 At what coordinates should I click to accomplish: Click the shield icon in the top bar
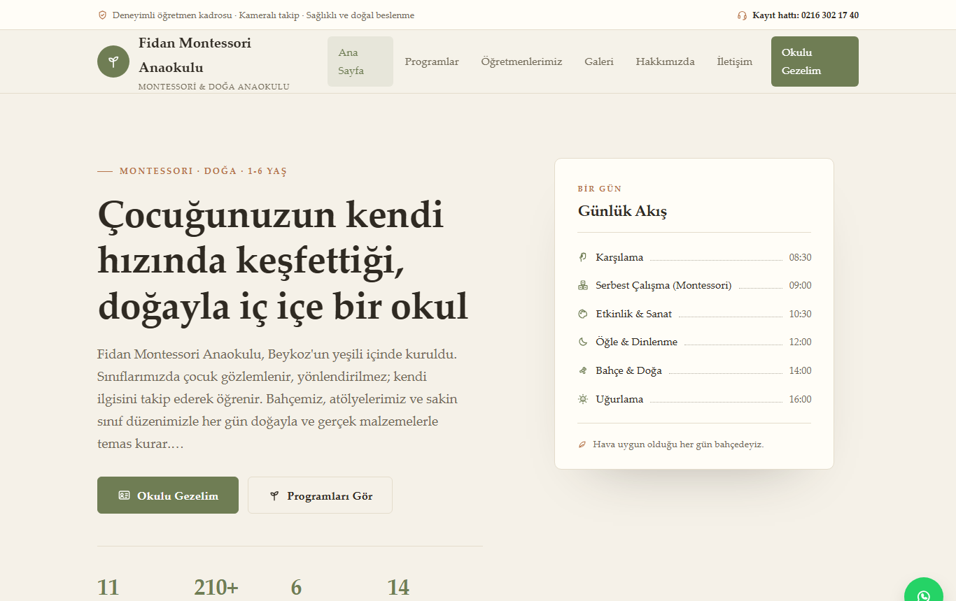(x=102, y=15)
